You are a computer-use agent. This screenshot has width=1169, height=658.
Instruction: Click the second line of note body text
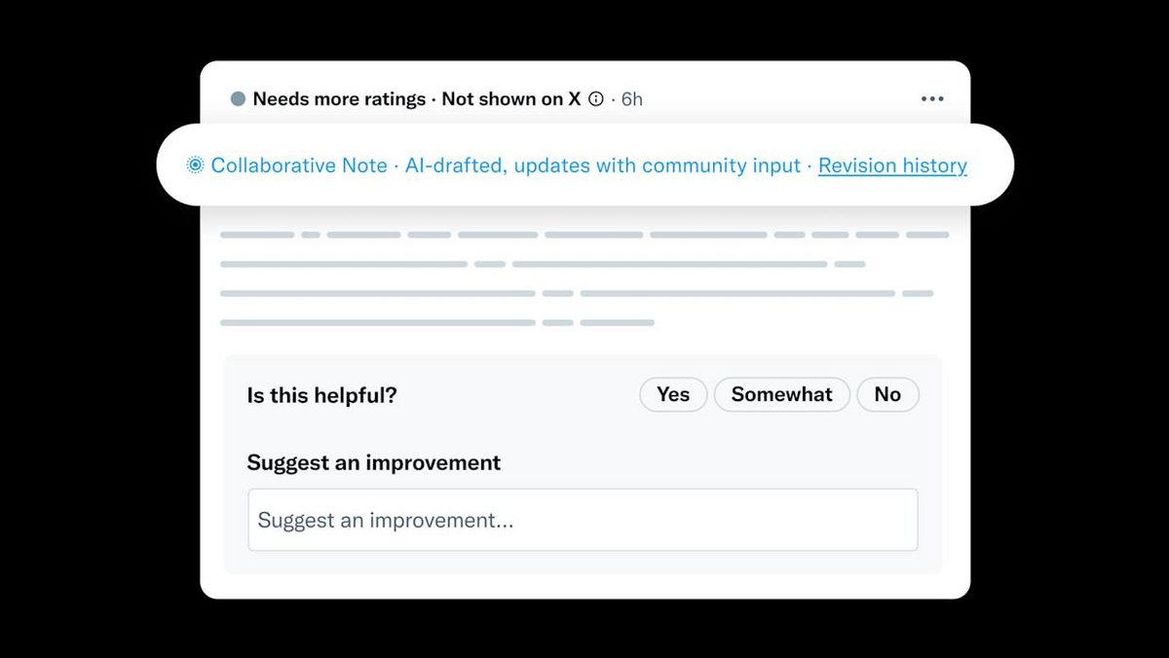point(543,264)
